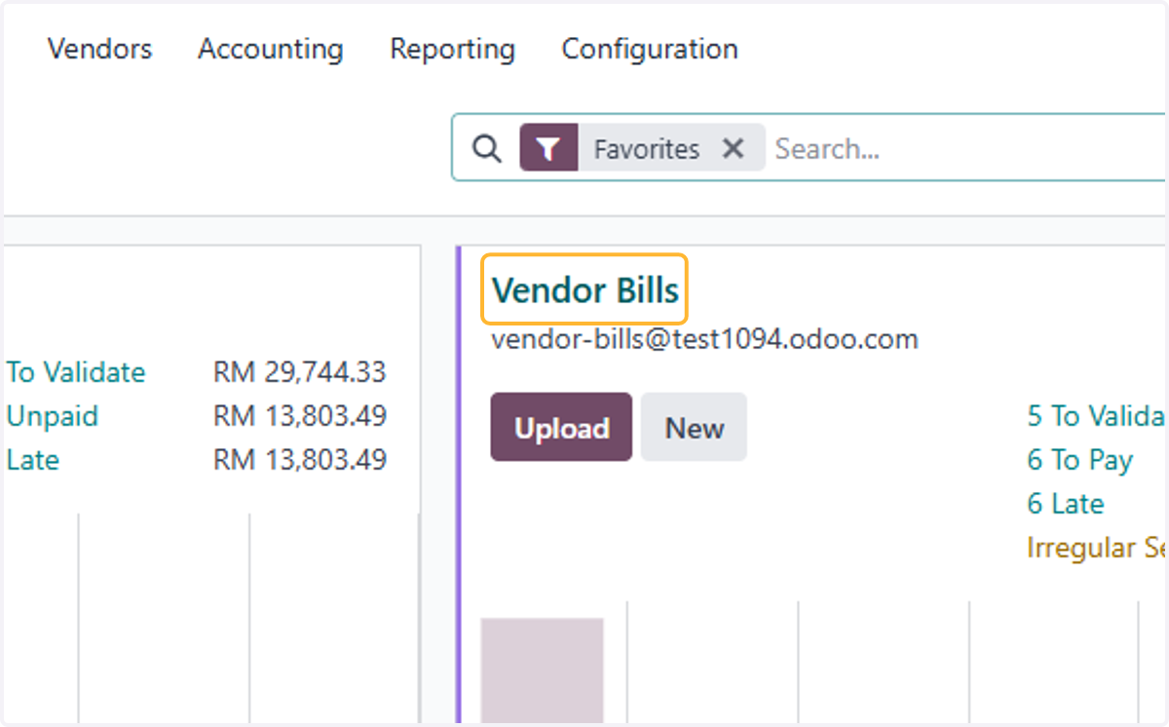1169x727 pixels.
Task: Open the 5 To Validate link
Action: click(x=1097, y=416)
